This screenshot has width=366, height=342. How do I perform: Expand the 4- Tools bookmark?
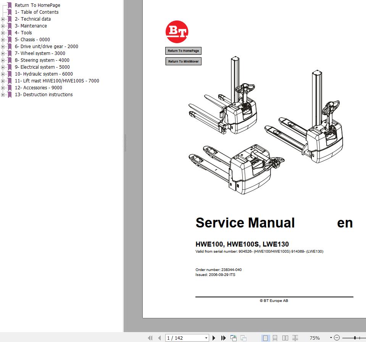point(3,33)
